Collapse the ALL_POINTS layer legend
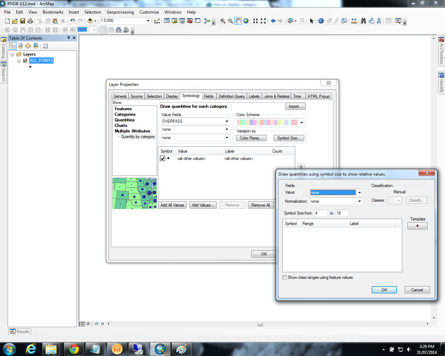Screen dimensions: 445x356 click(19, 61)
